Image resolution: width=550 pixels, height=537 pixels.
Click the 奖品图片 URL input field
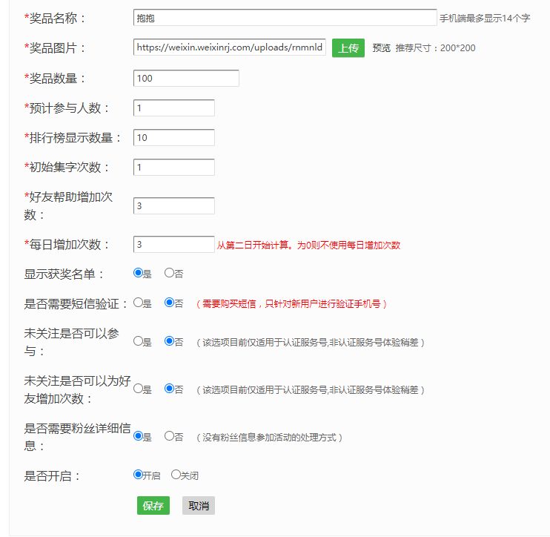coord(230,48)
